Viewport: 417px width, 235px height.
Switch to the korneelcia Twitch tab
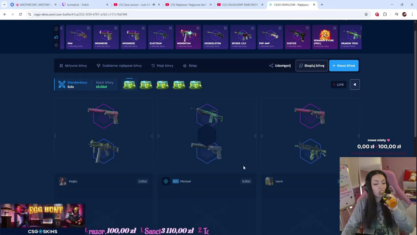point(85,5)
